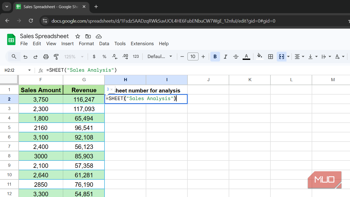Decrease the font size
This screenshot has height=197, width=350.
tap(182, 56)
